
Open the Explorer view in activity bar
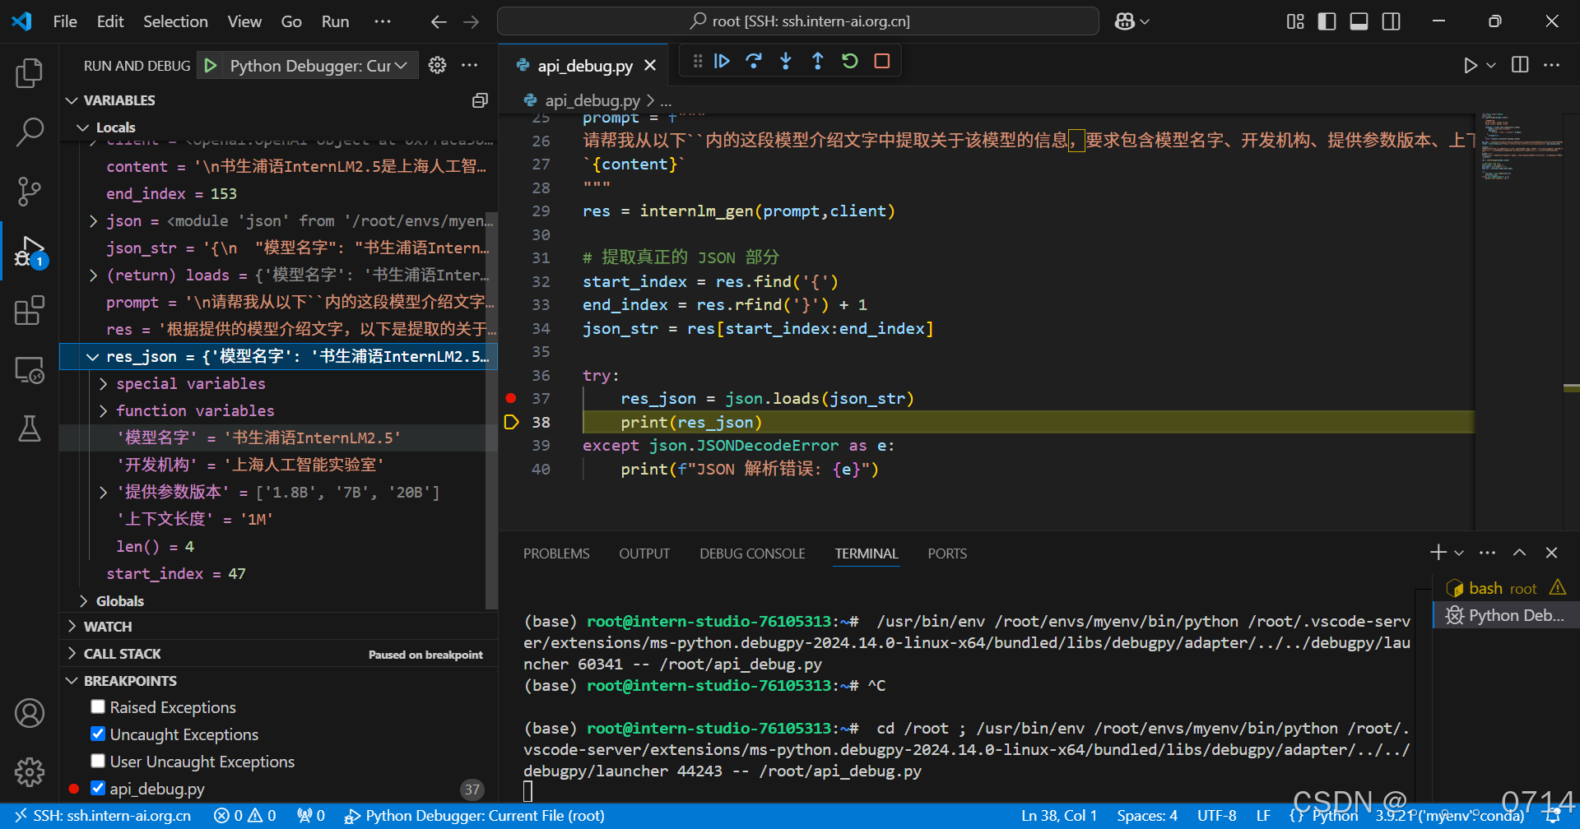coord(30,73)
